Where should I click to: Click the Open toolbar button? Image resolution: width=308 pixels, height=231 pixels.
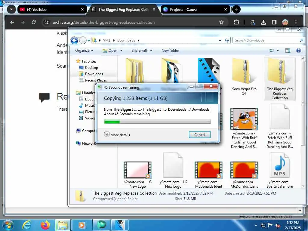tap(110, 51)
